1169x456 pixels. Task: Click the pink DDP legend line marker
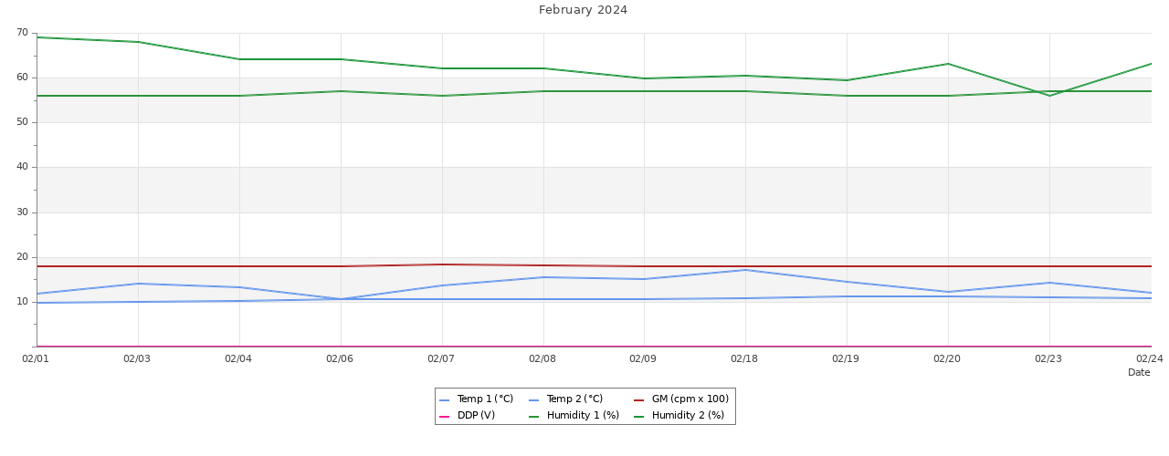445,417
